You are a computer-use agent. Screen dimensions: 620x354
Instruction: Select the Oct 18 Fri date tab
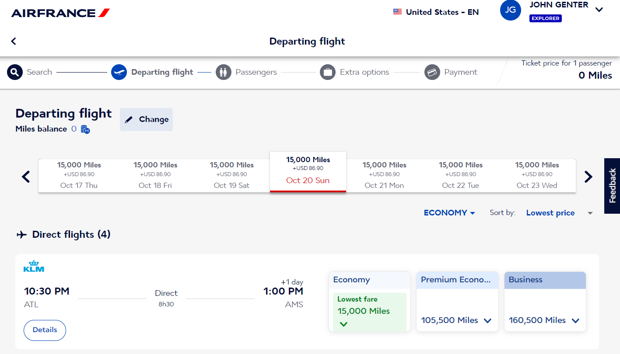point(155,176)
